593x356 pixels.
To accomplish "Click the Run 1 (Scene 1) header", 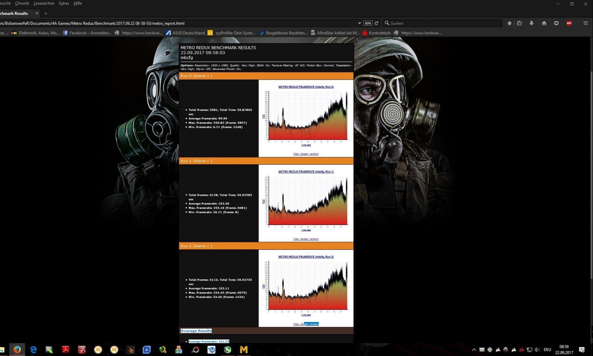I will (x=266, y=161).
